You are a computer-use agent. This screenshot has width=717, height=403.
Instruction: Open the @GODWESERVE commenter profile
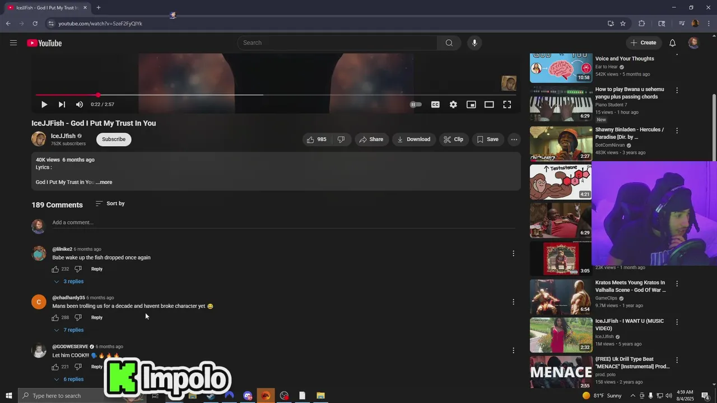(x=39, y=350)
